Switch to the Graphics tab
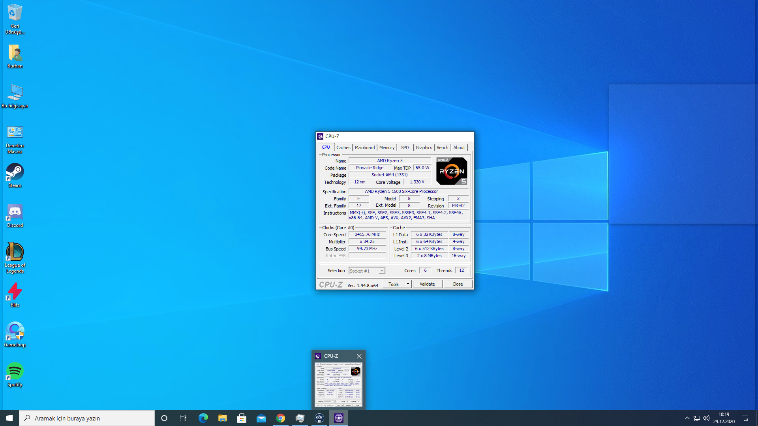 coord(424,148)
